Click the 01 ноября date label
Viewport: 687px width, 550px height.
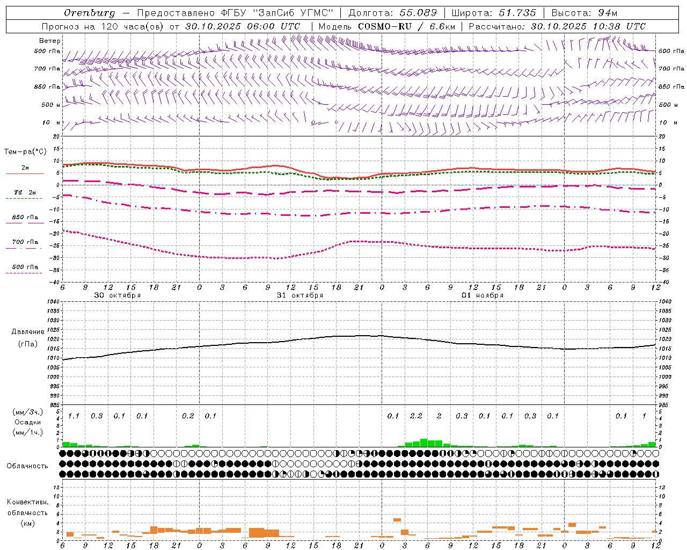pyautogui.click(x=483, y=295)
